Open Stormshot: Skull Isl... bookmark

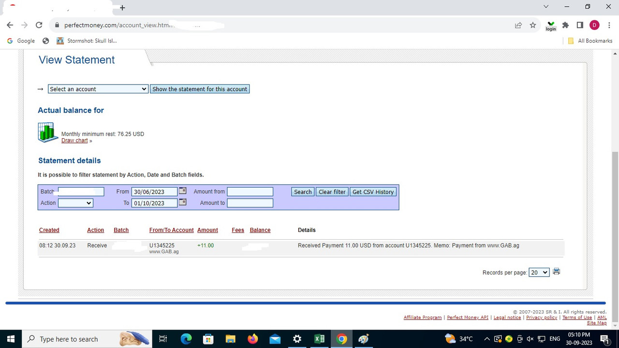(87, 41)
